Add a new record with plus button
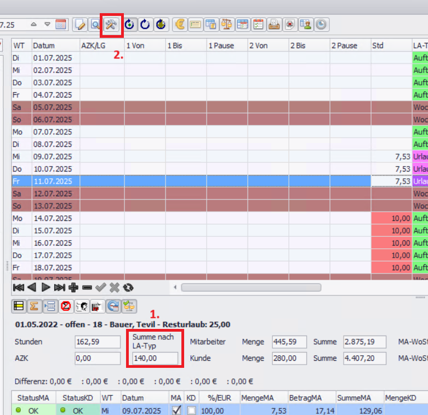 point(73,287)
